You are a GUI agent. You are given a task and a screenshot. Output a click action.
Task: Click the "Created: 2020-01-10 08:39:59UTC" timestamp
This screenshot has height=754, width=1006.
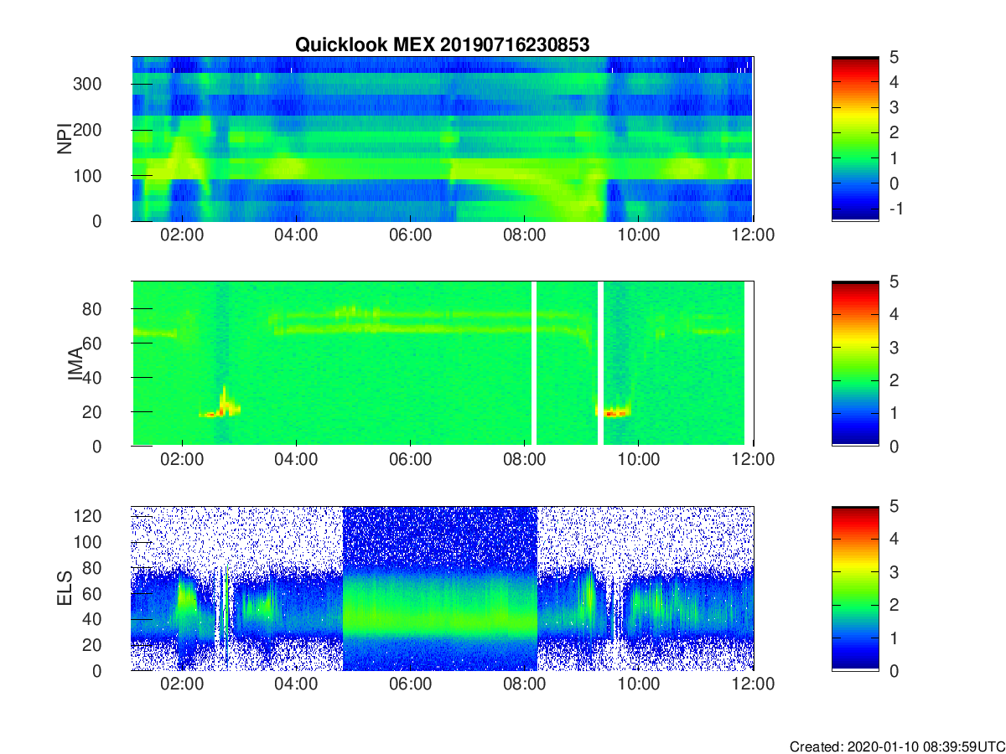pyautogui.click(x=897, y=746)
